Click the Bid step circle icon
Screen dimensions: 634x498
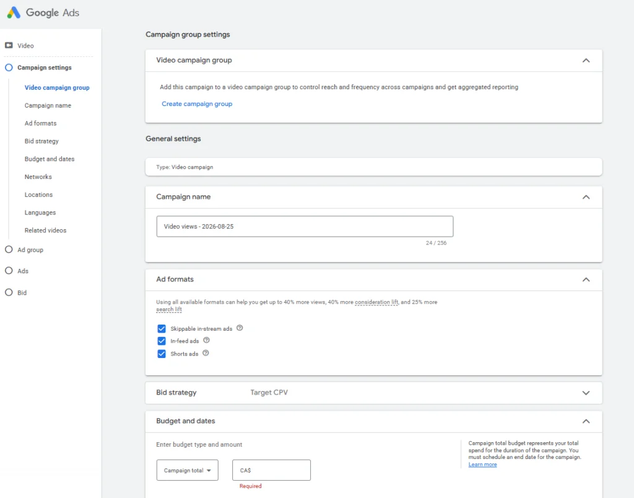(x=9, y=292)
